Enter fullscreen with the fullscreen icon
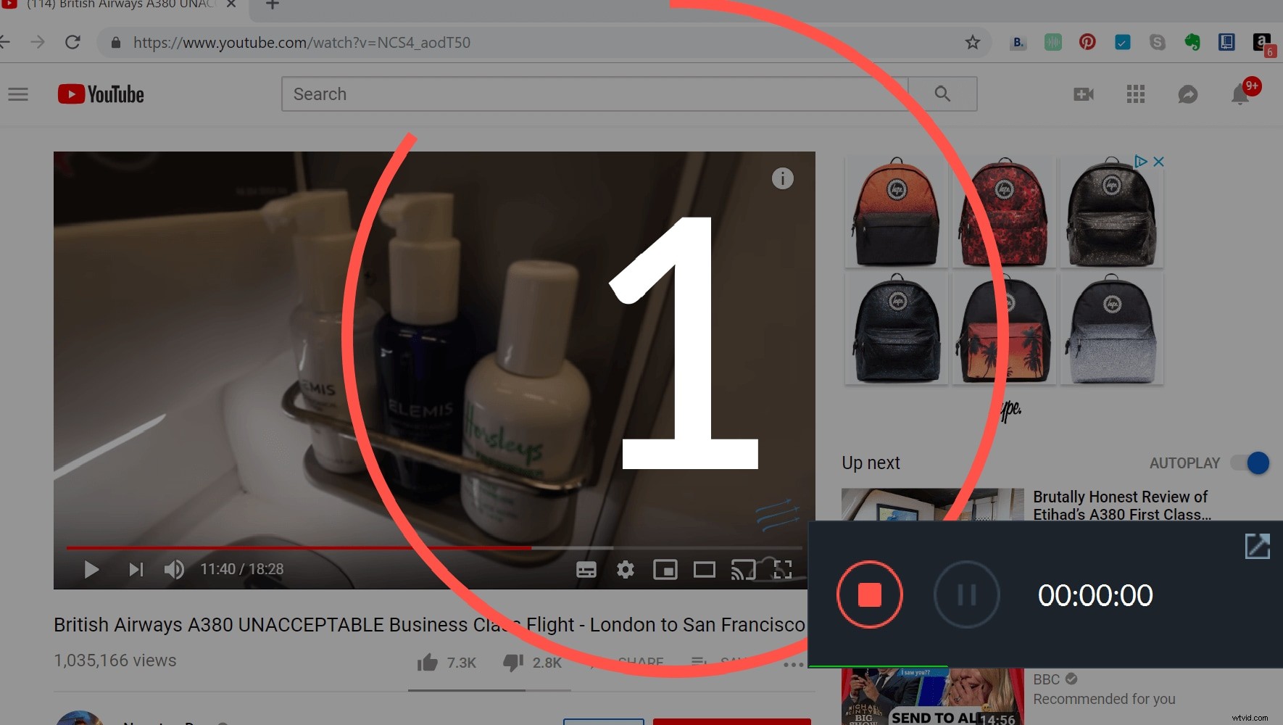This screenshot has height=725, width=1283. [783, 570]
